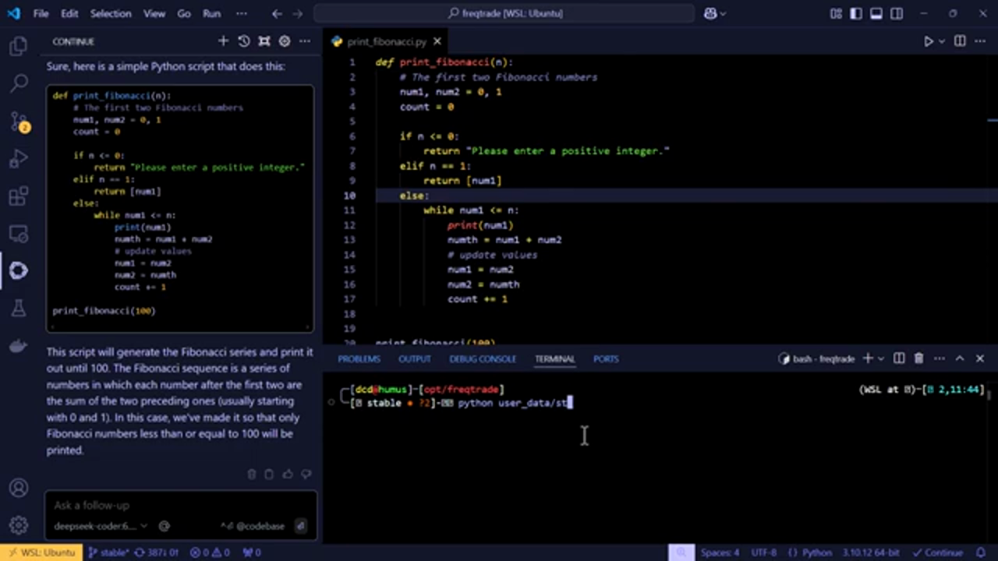Toggle primary side bar visibility
The width and height of the screenshot is (998, 561).
pos(857,13)
